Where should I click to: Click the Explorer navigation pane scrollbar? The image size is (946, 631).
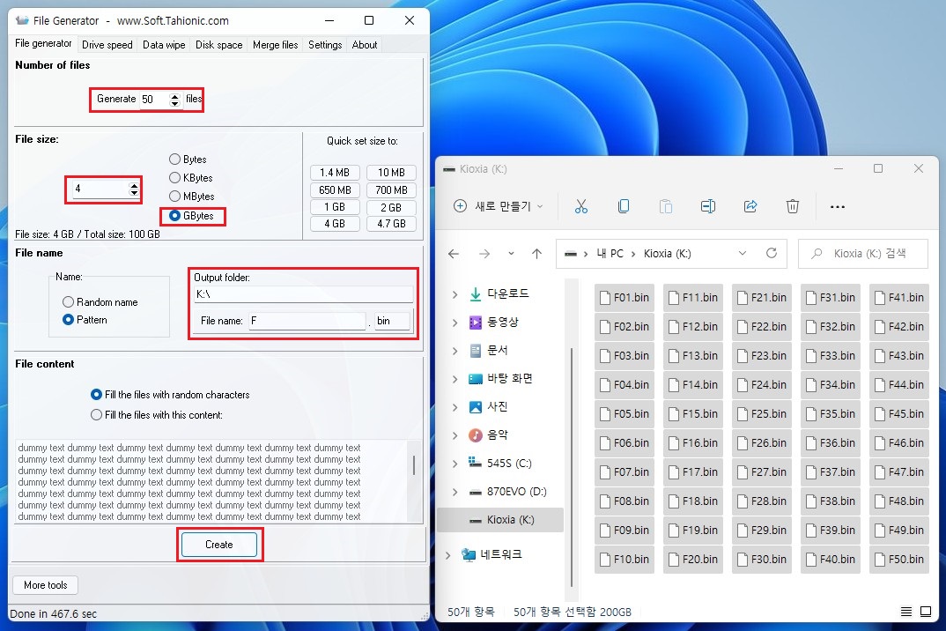571,465
